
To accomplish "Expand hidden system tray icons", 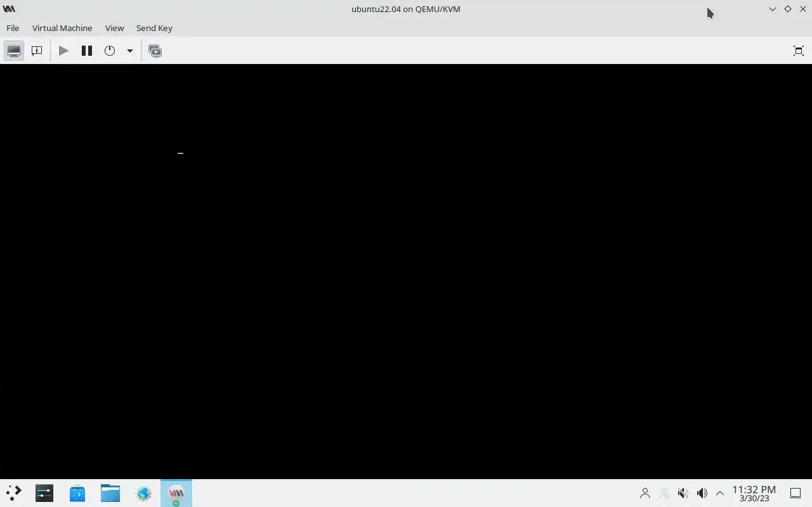I will pyautogui.click(x=720, y=493).
